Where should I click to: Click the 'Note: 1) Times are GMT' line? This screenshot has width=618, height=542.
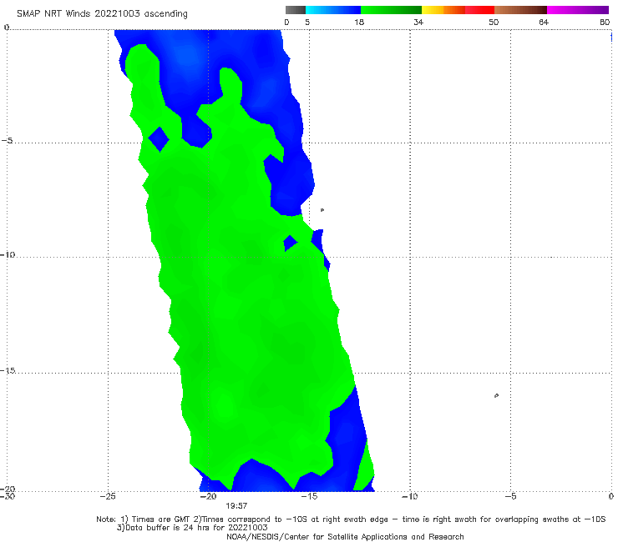351,519
